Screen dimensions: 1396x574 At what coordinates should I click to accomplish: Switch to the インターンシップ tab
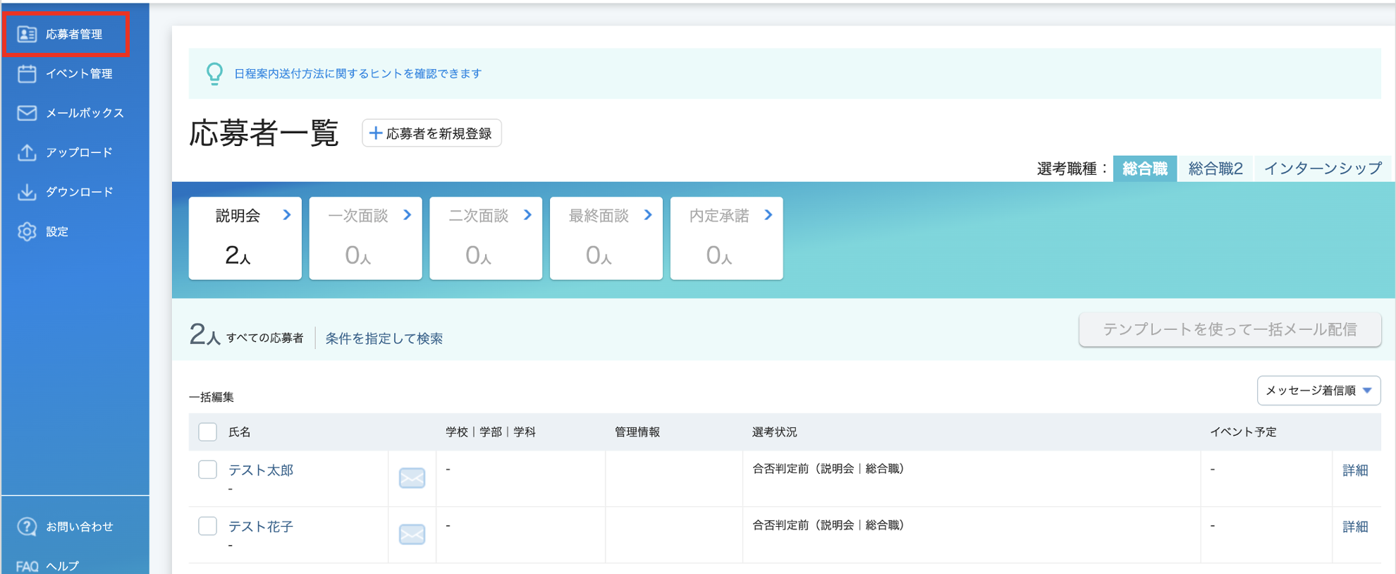click(x=1323, y=169)
